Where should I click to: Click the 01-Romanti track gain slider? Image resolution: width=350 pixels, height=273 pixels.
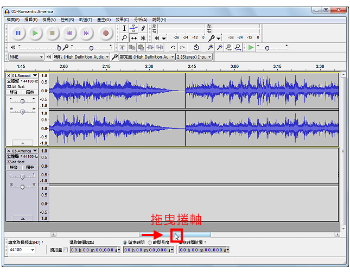pos(22,101)
